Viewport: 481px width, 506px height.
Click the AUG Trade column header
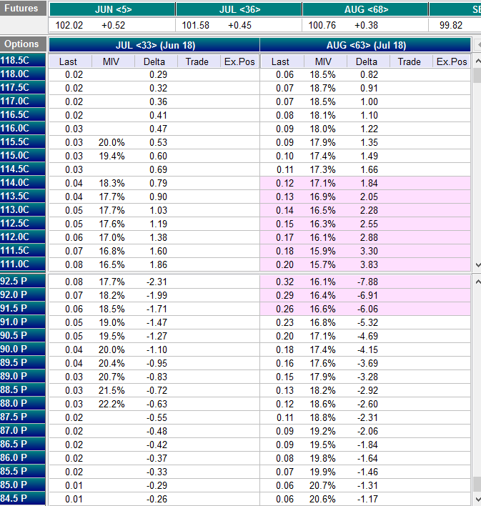coord(411,61)
